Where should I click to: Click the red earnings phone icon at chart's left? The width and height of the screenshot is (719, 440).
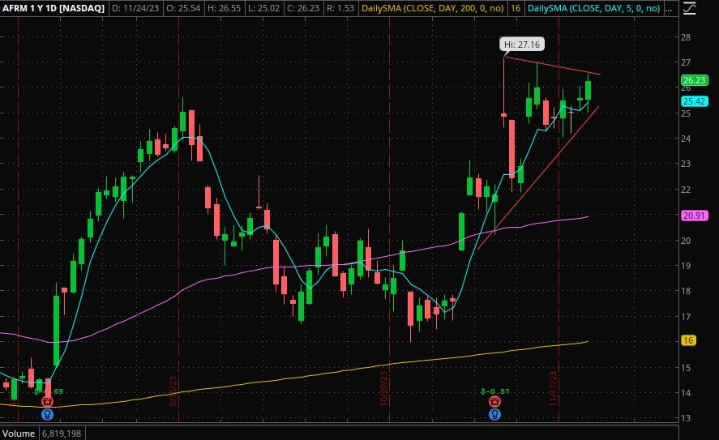(47, 402)
